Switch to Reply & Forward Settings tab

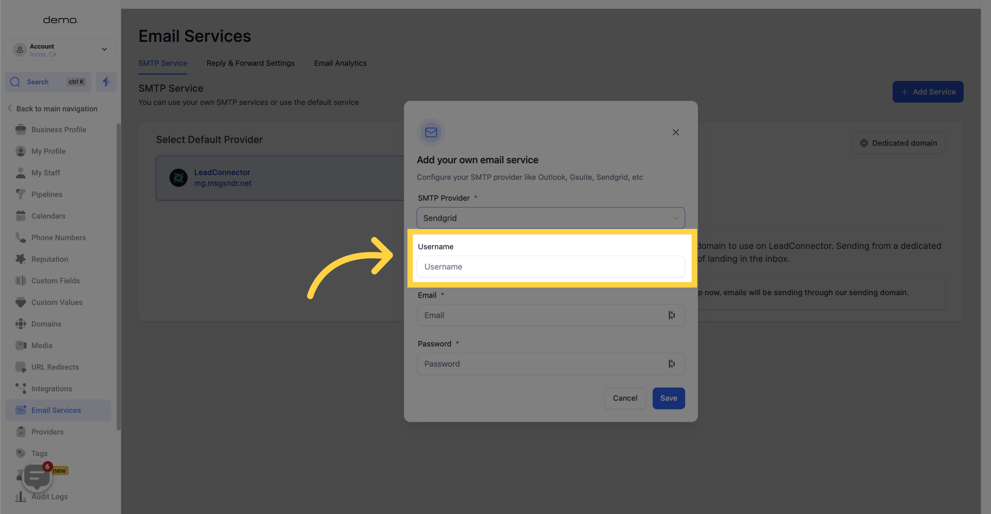(x=251, y=63)
